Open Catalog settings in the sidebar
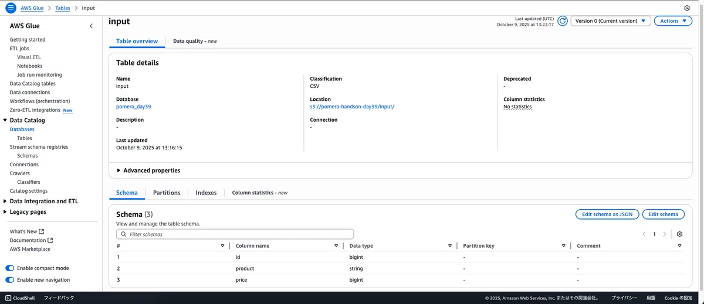Image resolution: width=704 pixels, height=304 pixels. click(29, 191)
